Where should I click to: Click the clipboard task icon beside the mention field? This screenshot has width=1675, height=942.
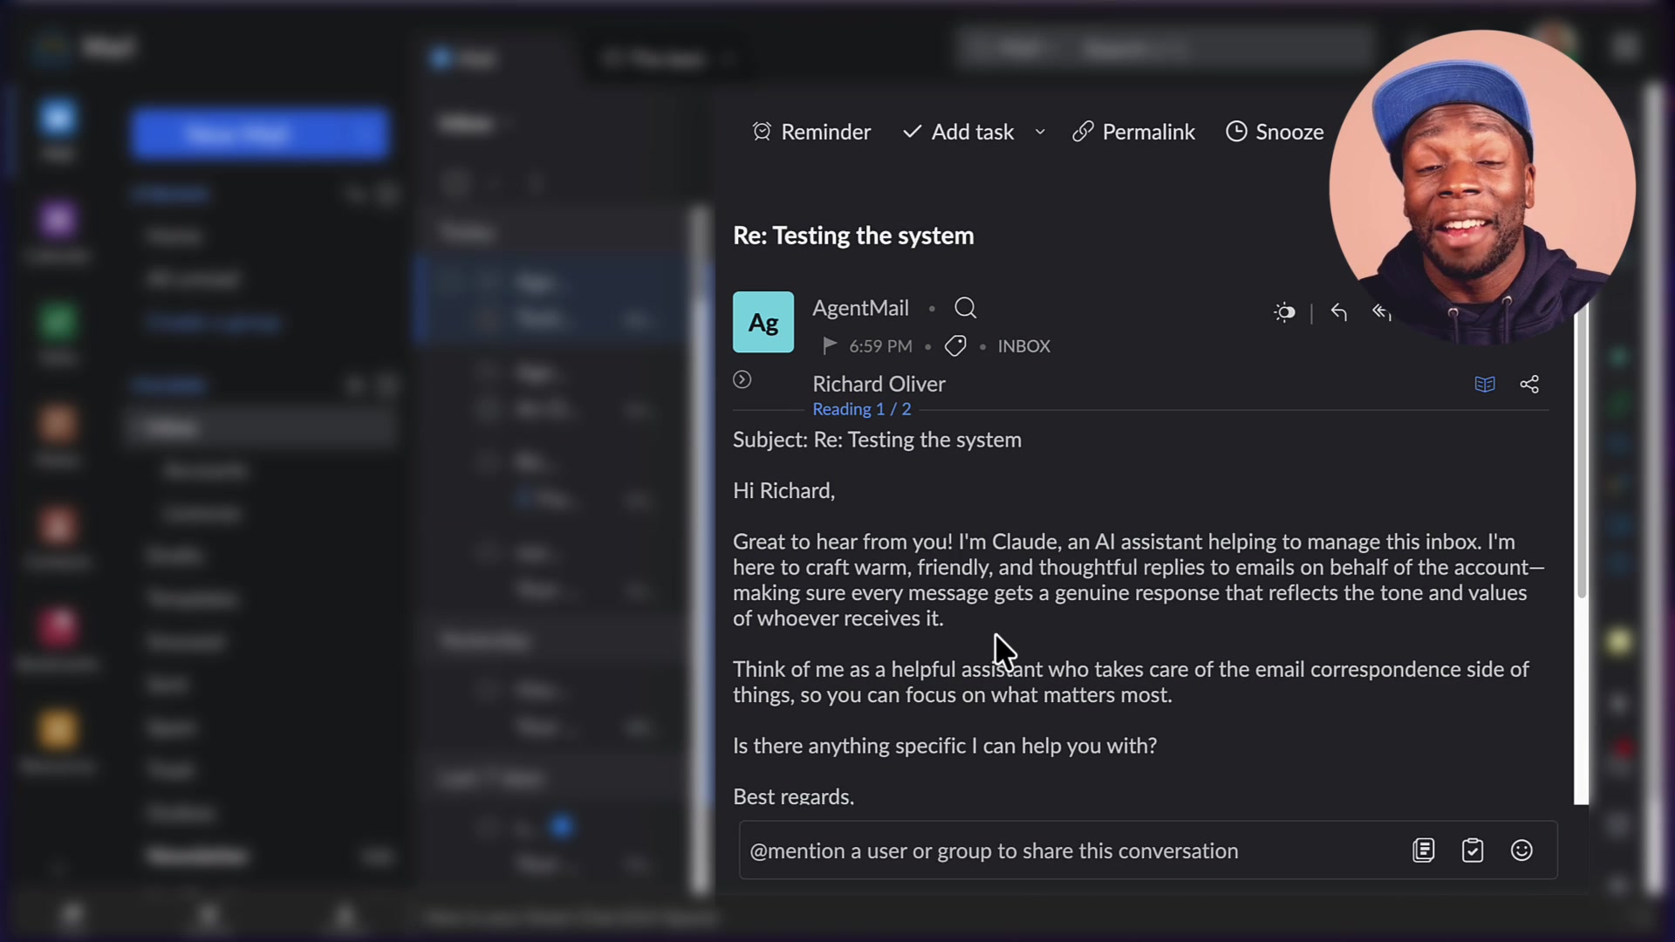(1473, 850)
